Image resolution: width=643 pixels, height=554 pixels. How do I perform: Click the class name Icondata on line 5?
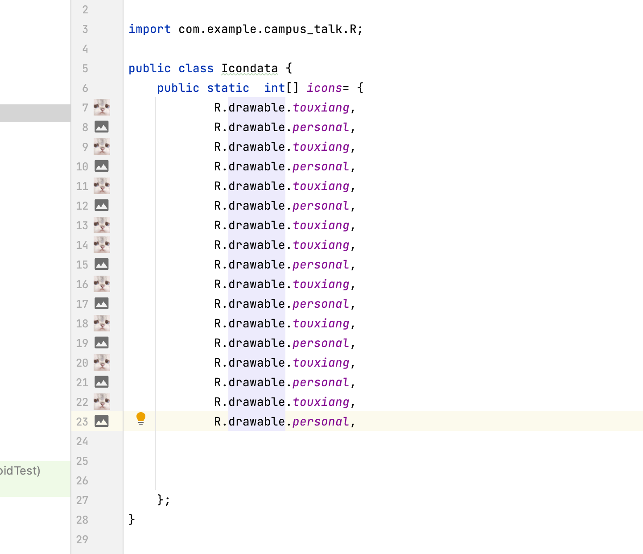pyautogui.click(x=250, y=68)
